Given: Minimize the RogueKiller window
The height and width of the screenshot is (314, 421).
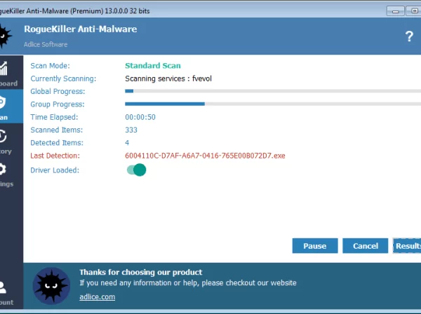Looking at the screenshot, I should coord(395,11).
